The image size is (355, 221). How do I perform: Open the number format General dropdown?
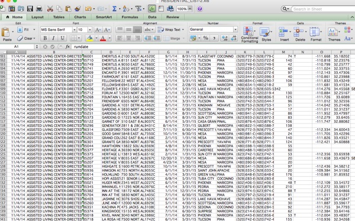235,30
